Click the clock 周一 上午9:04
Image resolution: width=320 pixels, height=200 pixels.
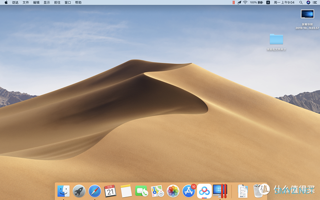click(x=284, y=2)
